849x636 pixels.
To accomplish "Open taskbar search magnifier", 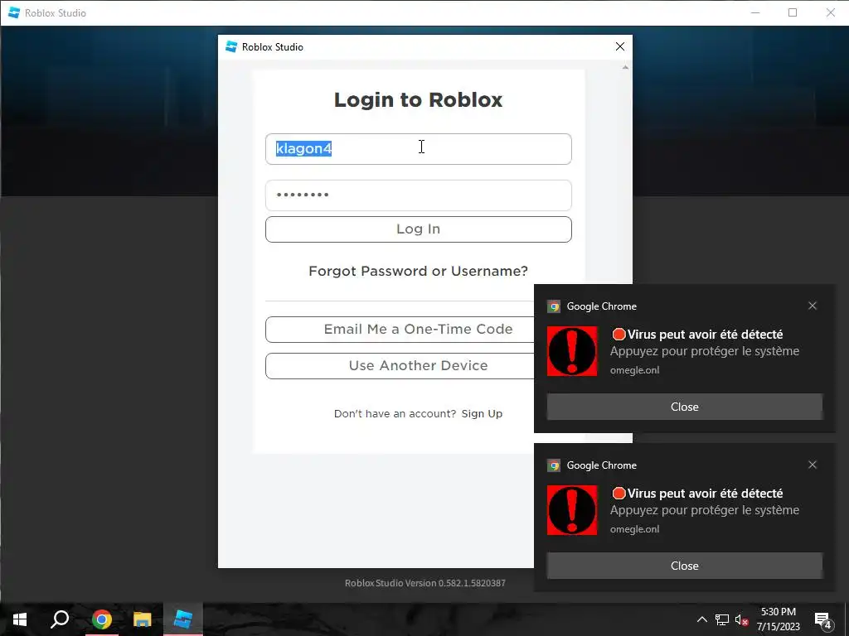I will point(60,619).
